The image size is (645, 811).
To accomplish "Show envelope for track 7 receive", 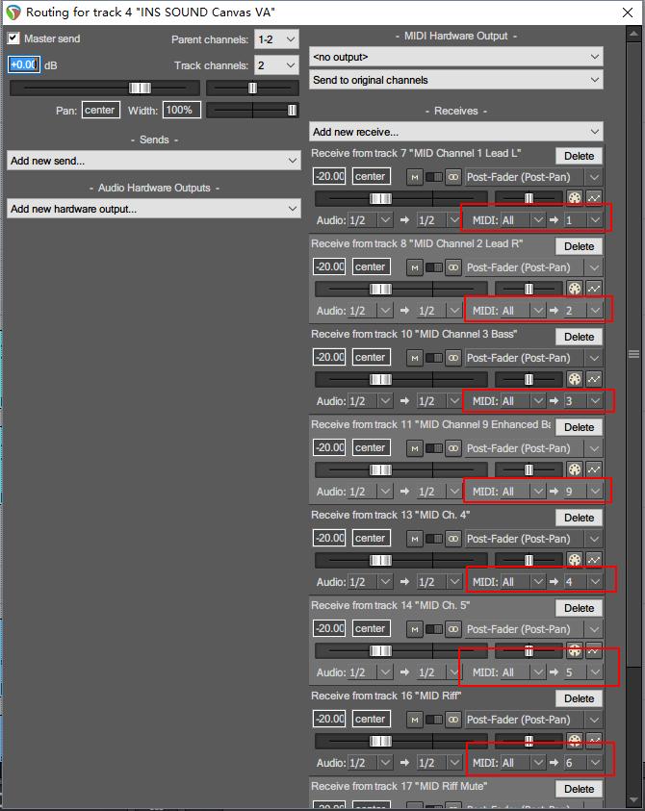I will tap(594, 198).
